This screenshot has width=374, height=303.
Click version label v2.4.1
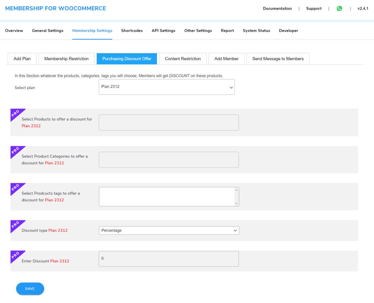click(363, 9)
